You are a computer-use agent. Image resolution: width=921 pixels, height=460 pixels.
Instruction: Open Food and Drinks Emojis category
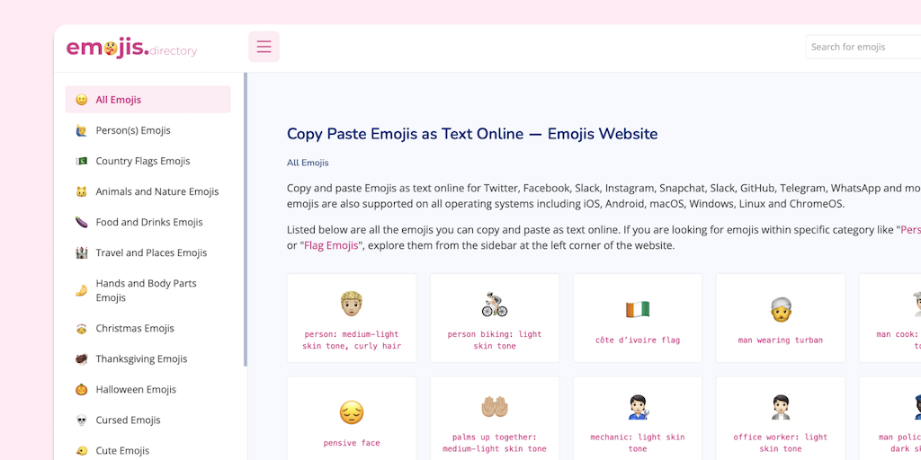(x=148, y=222)
